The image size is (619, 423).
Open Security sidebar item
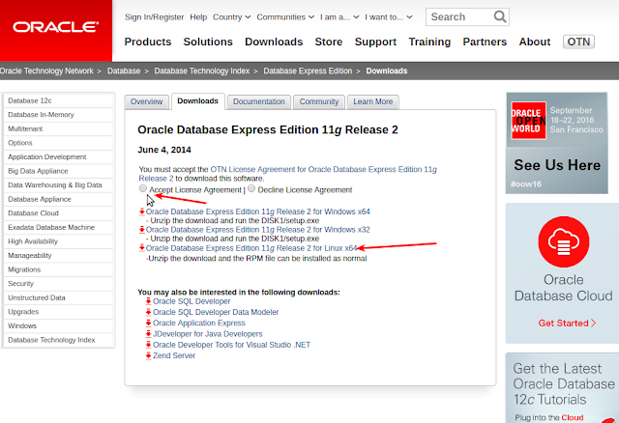point(58,283)
